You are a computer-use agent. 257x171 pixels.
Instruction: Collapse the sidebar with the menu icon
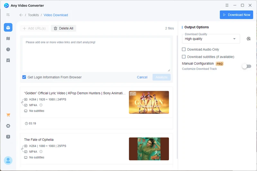8,15
